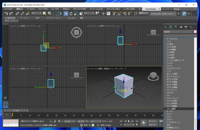
Task: Toggle the Keyboard Shortcut Override icon
Action: pos(108,13)
